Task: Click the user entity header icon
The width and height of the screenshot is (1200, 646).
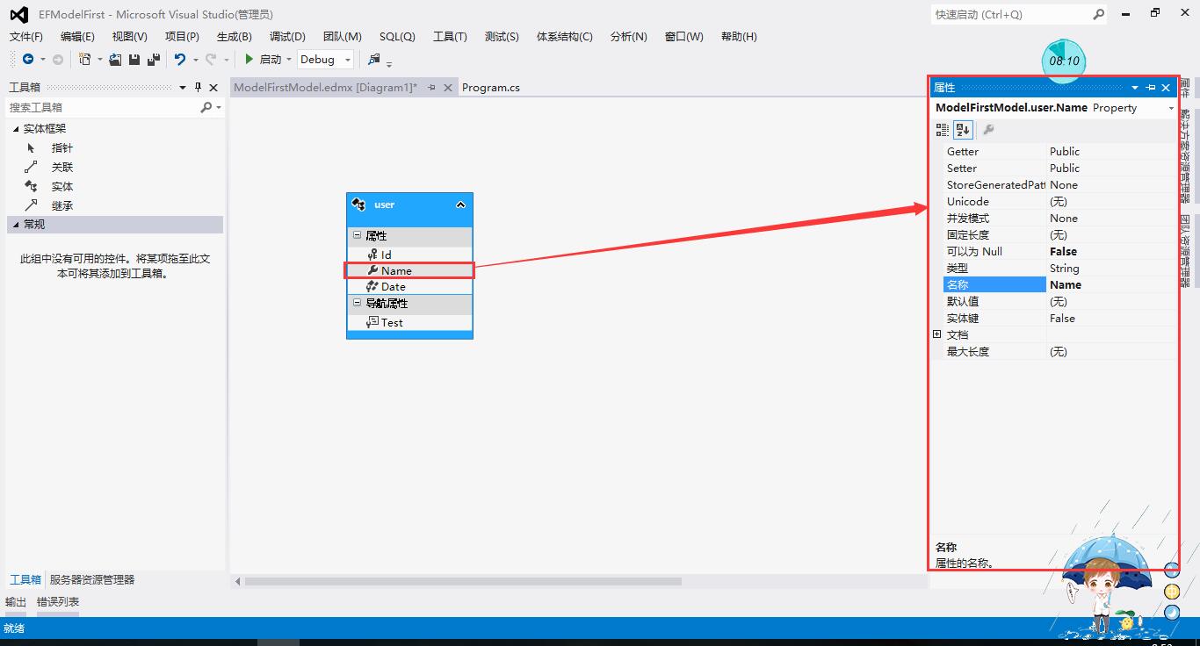Action: (x=358, y=205)
